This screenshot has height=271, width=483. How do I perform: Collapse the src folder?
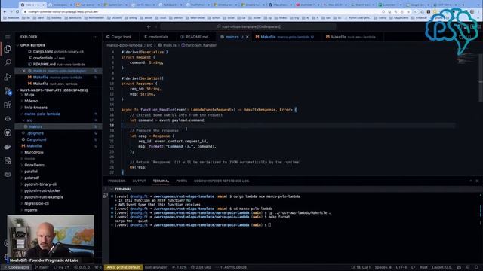coord(59,120)
